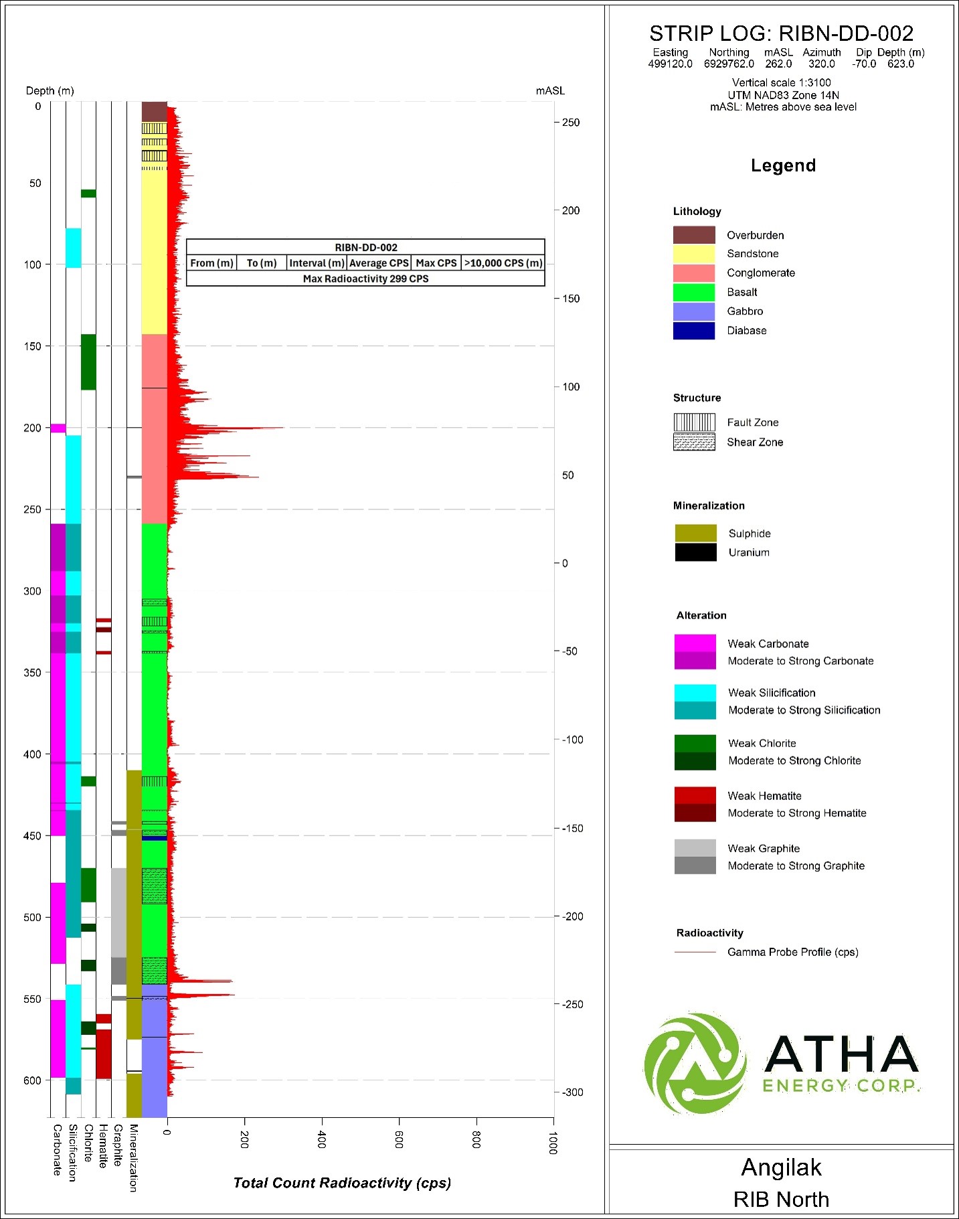
Task: Click the Max CPS column header
Action: (x=436, y=263)
